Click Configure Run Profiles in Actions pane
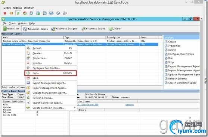 181,54
